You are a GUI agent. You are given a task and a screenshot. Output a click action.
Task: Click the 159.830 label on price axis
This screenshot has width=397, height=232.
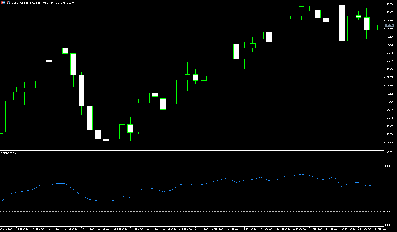click(389, 4)
